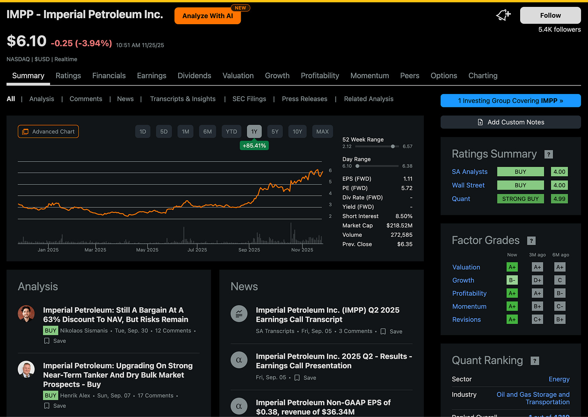Click the Growth D+ grade from 3M ago
588x417 pixels.
(x=537, y=280)
